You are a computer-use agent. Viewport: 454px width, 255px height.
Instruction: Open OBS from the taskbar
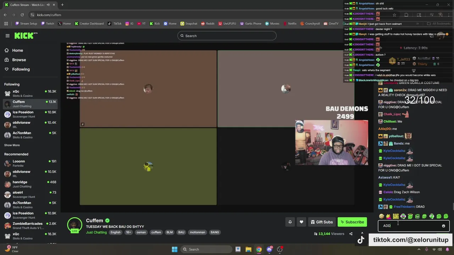point(280,249)
